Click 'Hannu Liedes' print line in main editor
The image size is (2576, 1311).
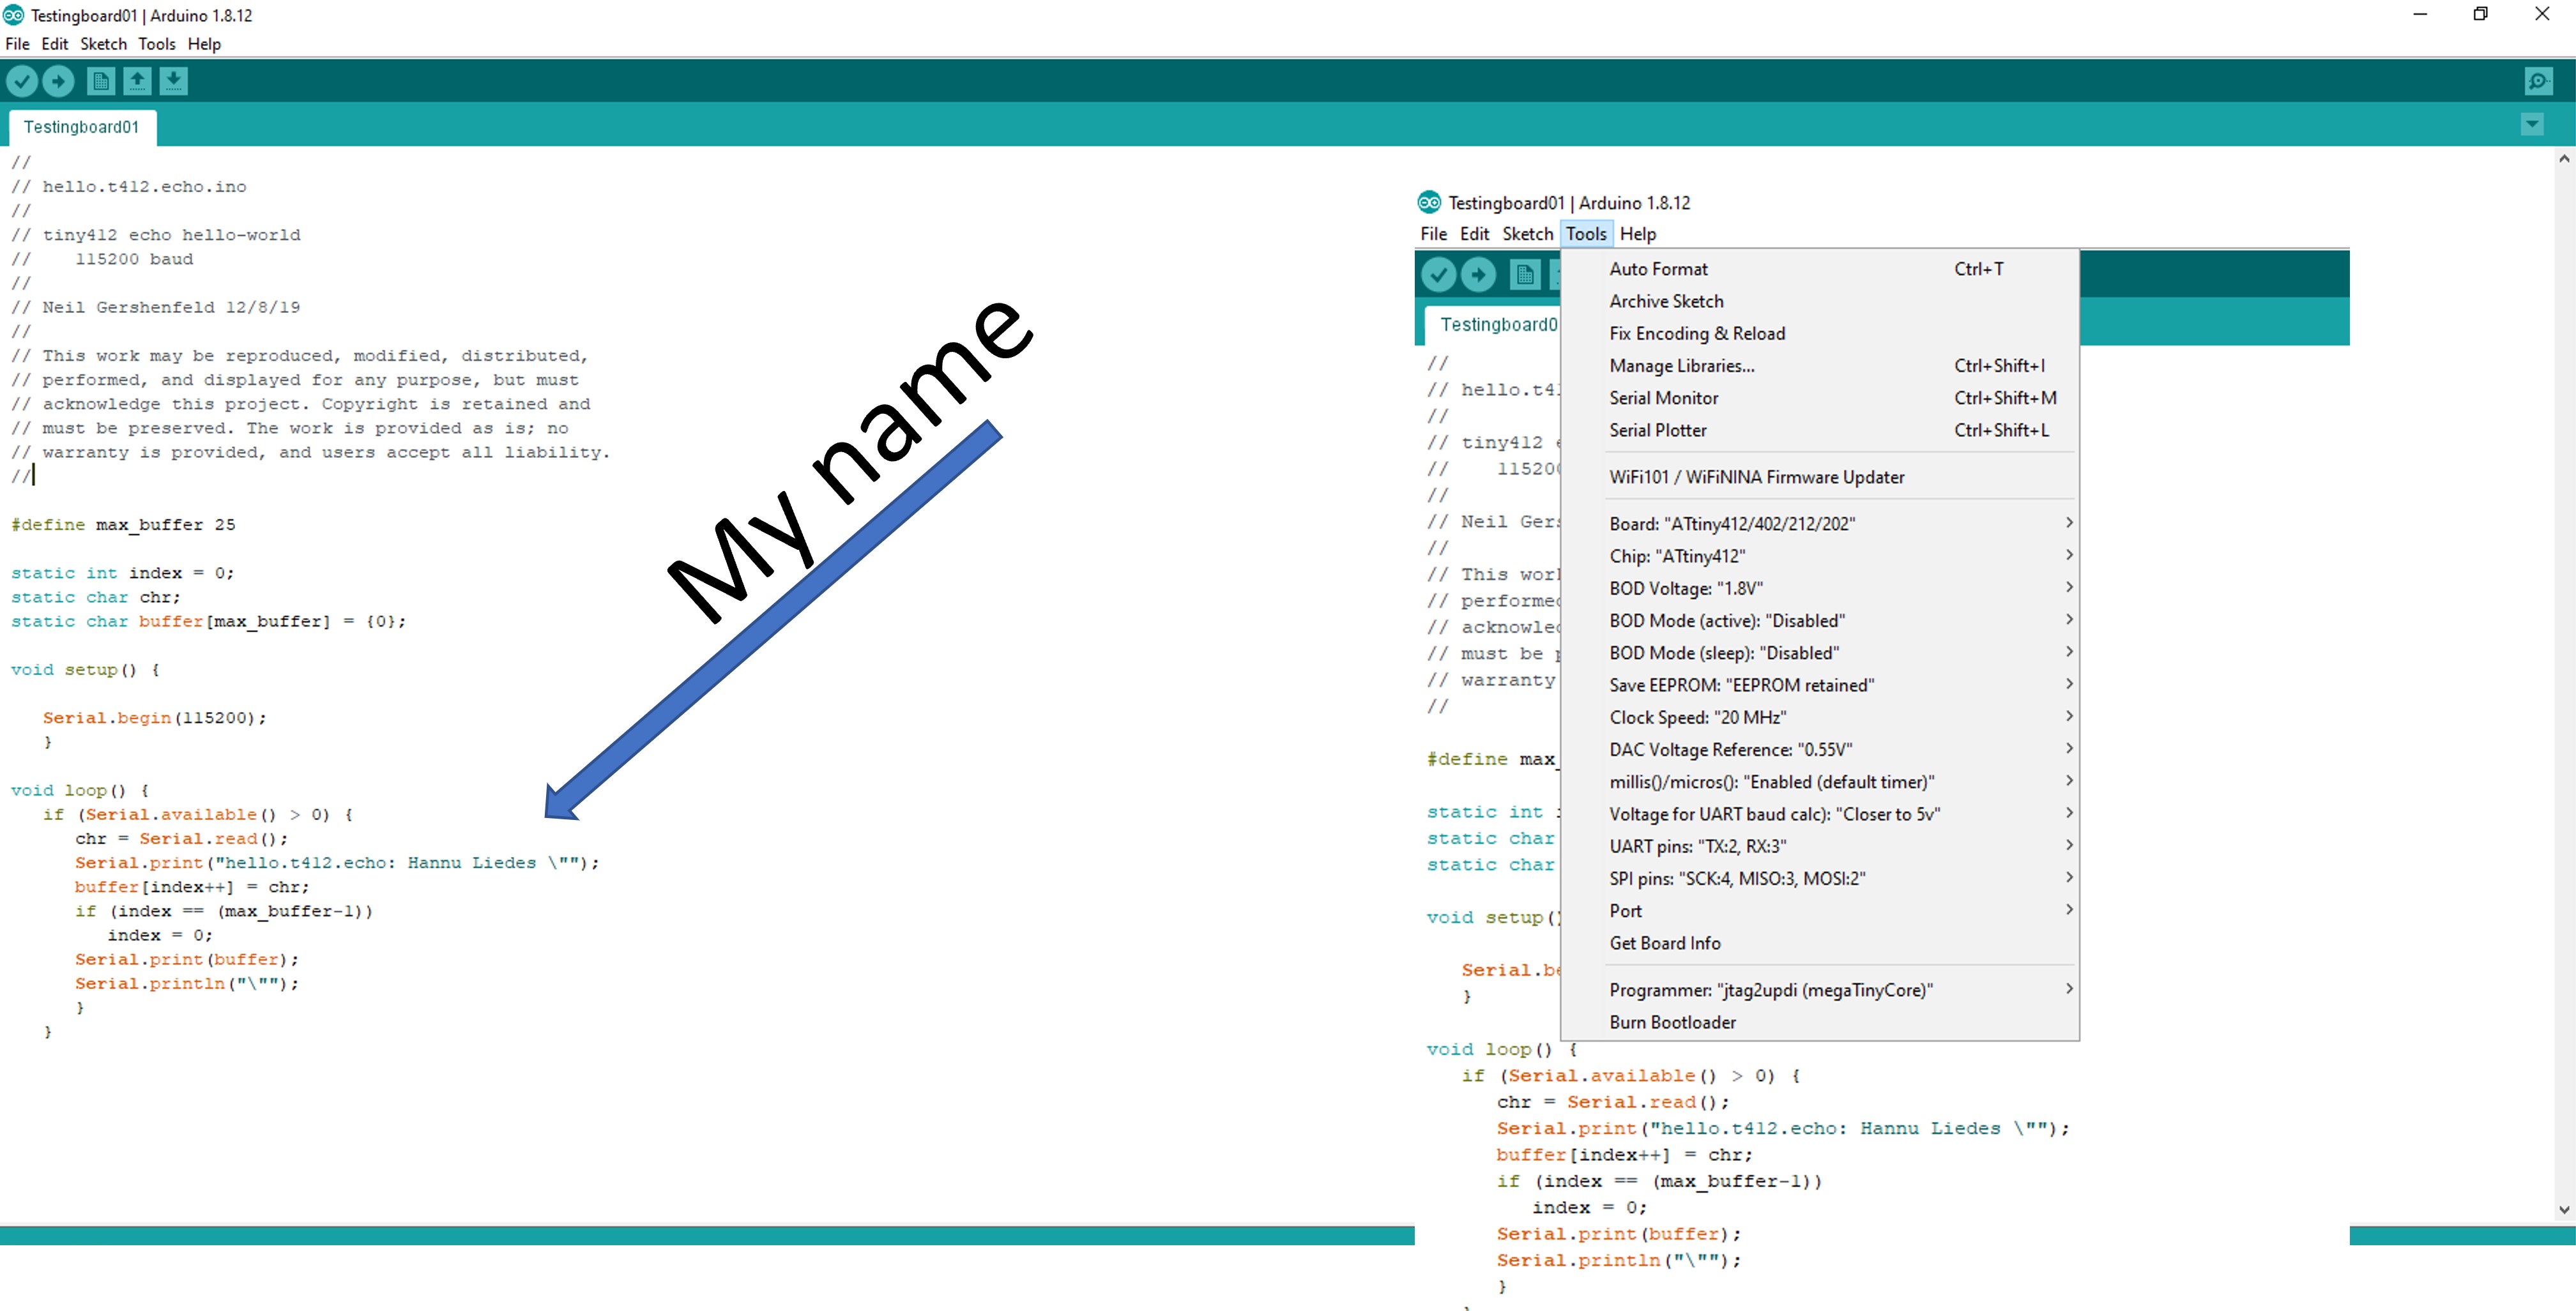coord(337,863)
